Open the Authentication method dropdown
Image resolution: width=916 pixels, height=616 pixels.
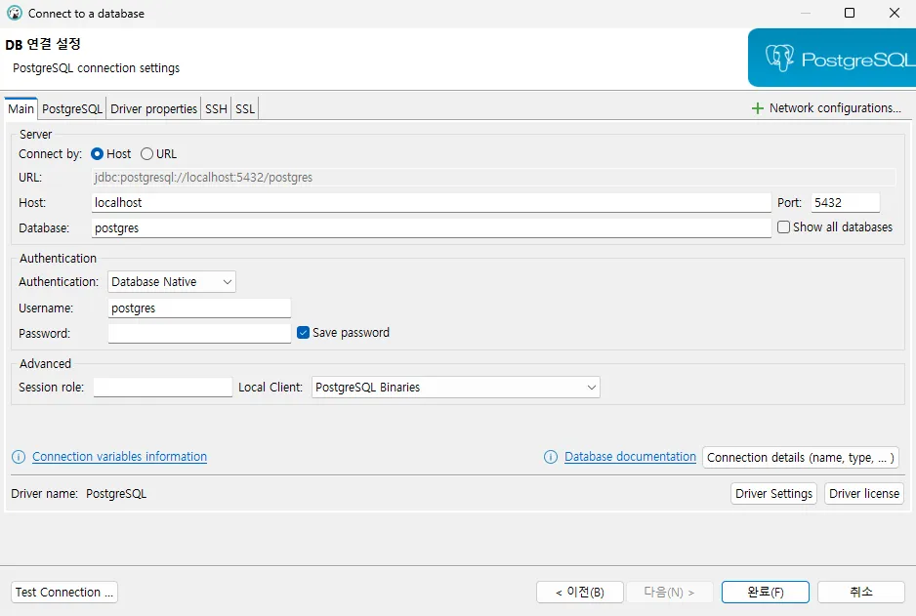click(225, 281)
